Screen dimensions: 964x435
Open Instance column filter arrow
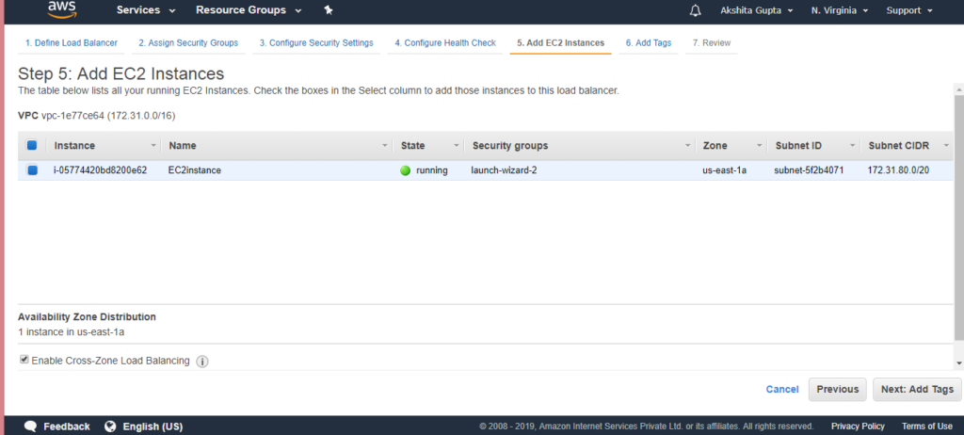tap(153, 146)
